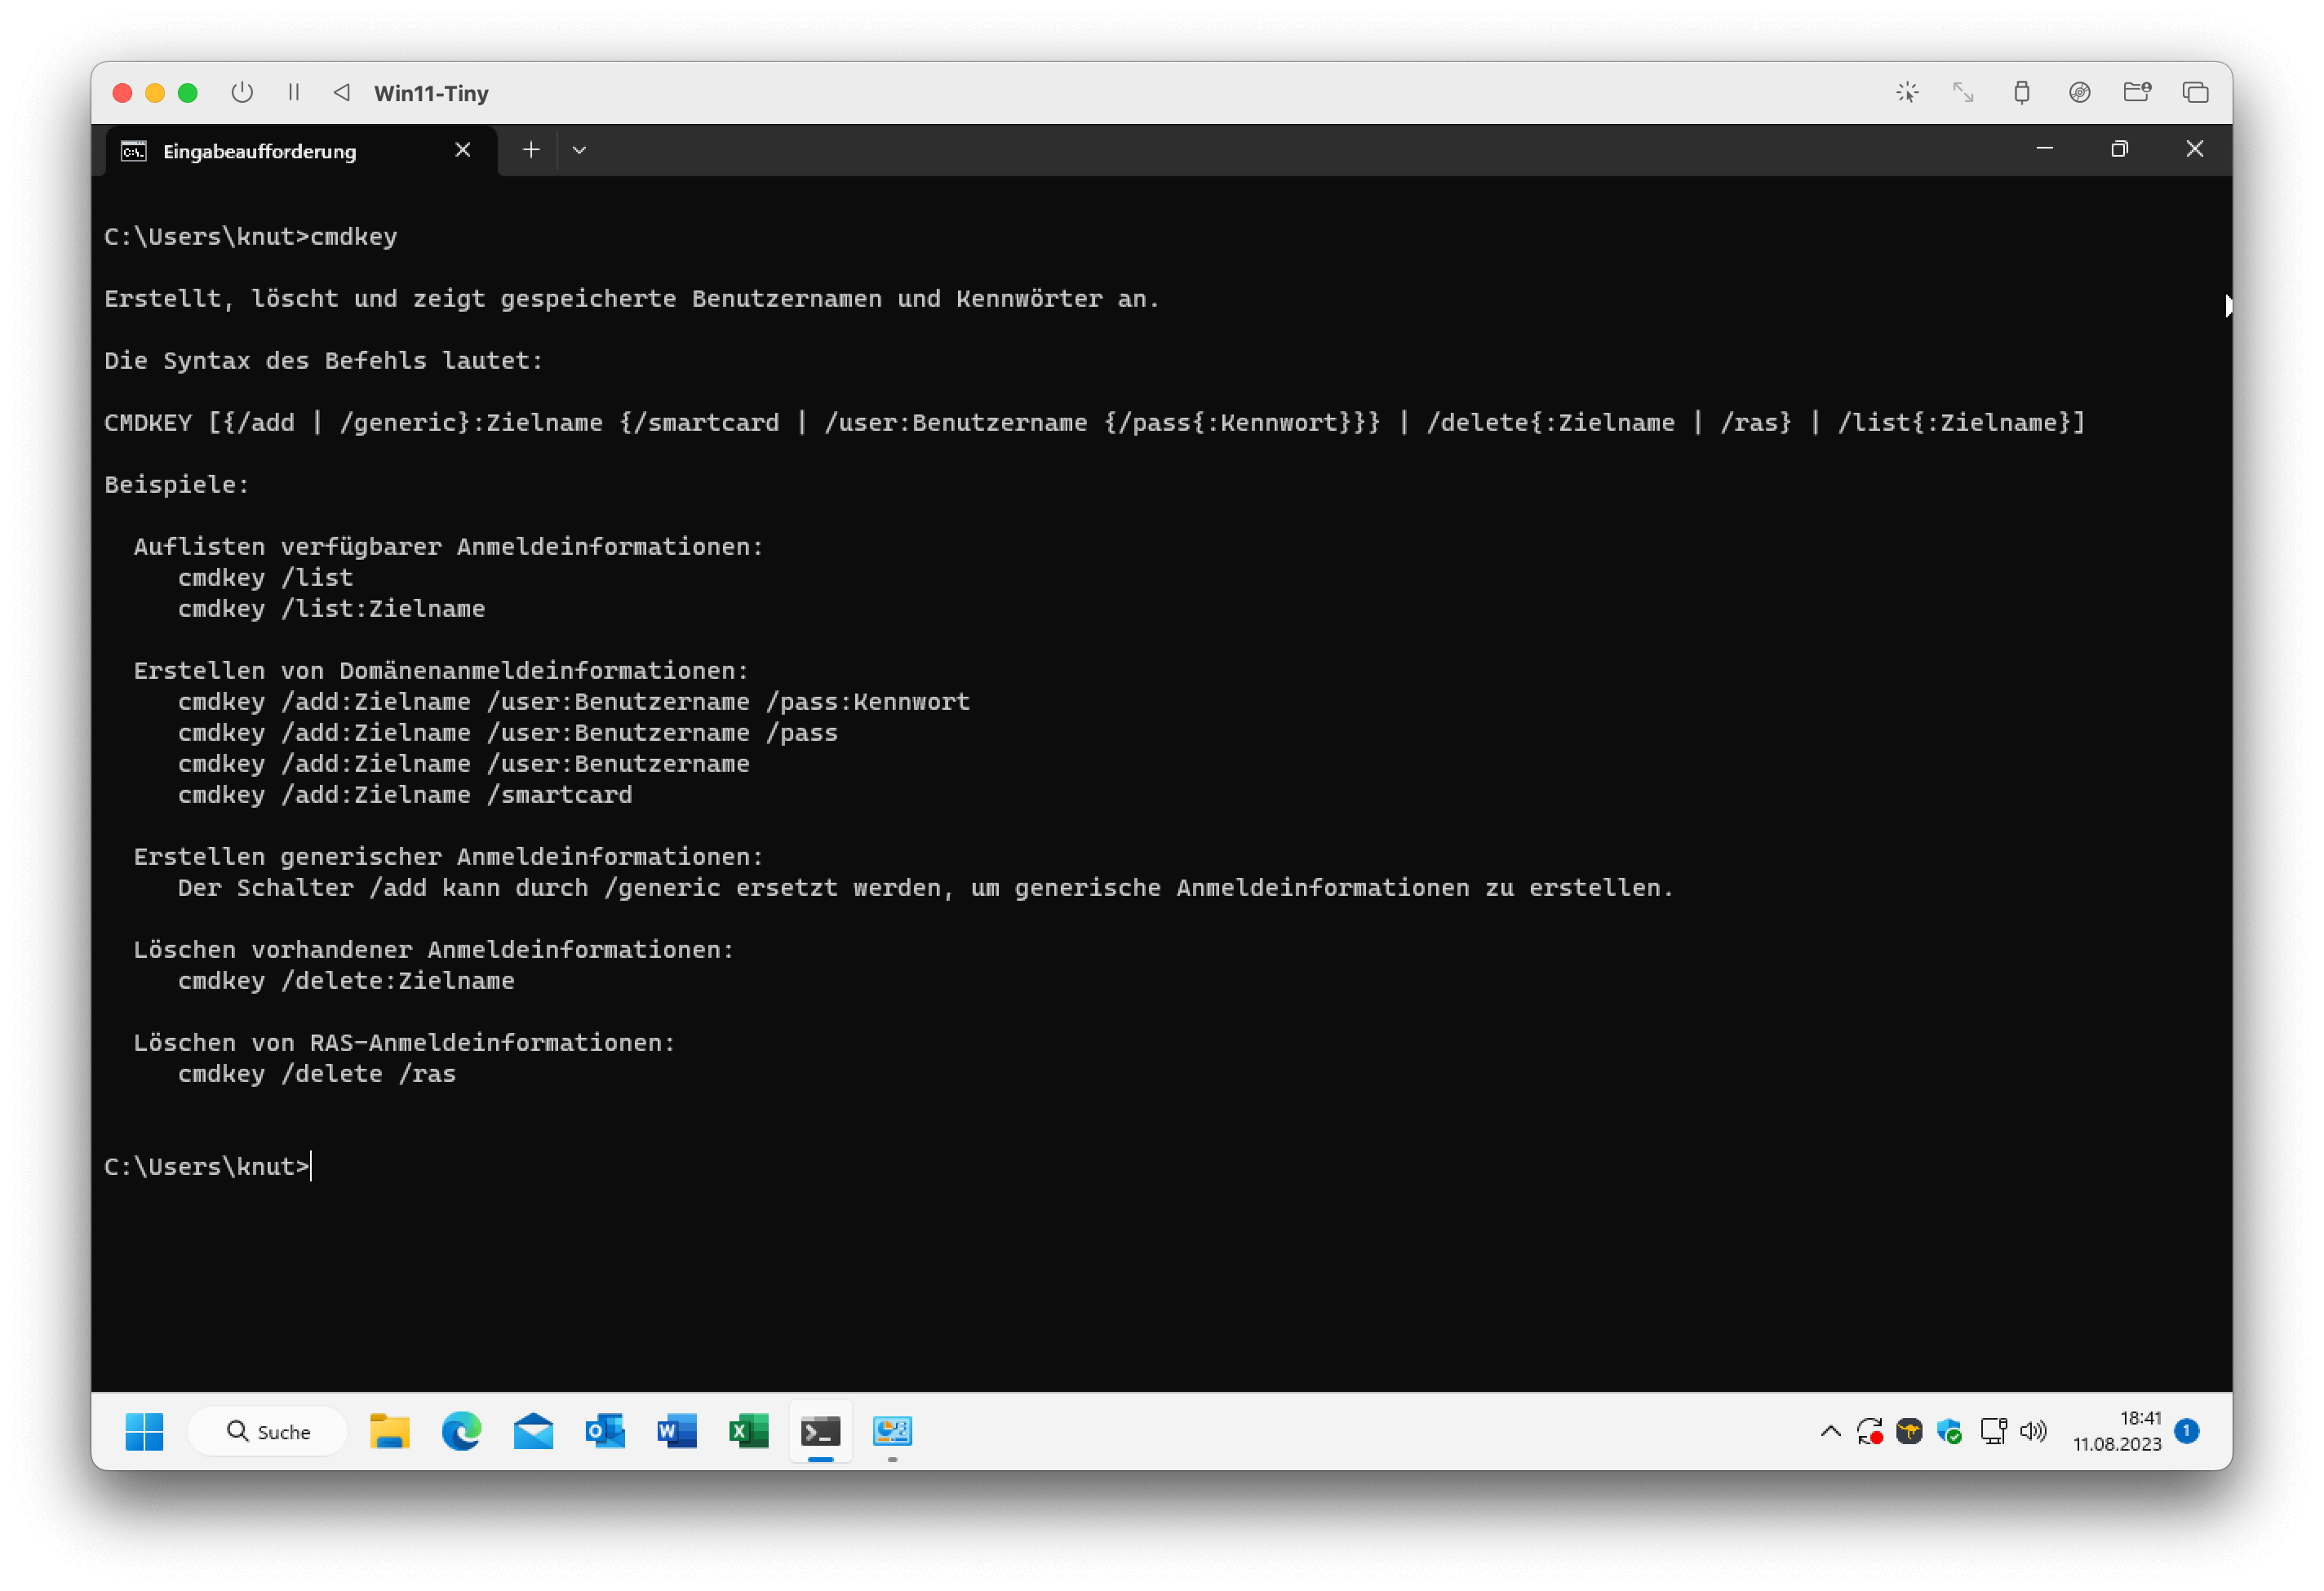2324x1591 pixels.
Task: Click the cursor capture icon in VM toolbar
Action: tap(1907, 93)
